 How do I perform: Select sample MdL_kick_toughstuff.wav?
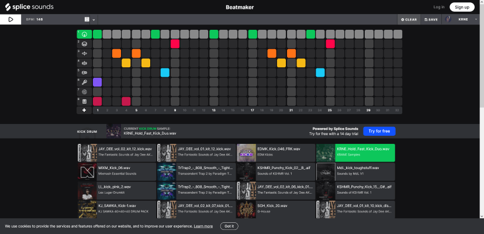point(355,171)
